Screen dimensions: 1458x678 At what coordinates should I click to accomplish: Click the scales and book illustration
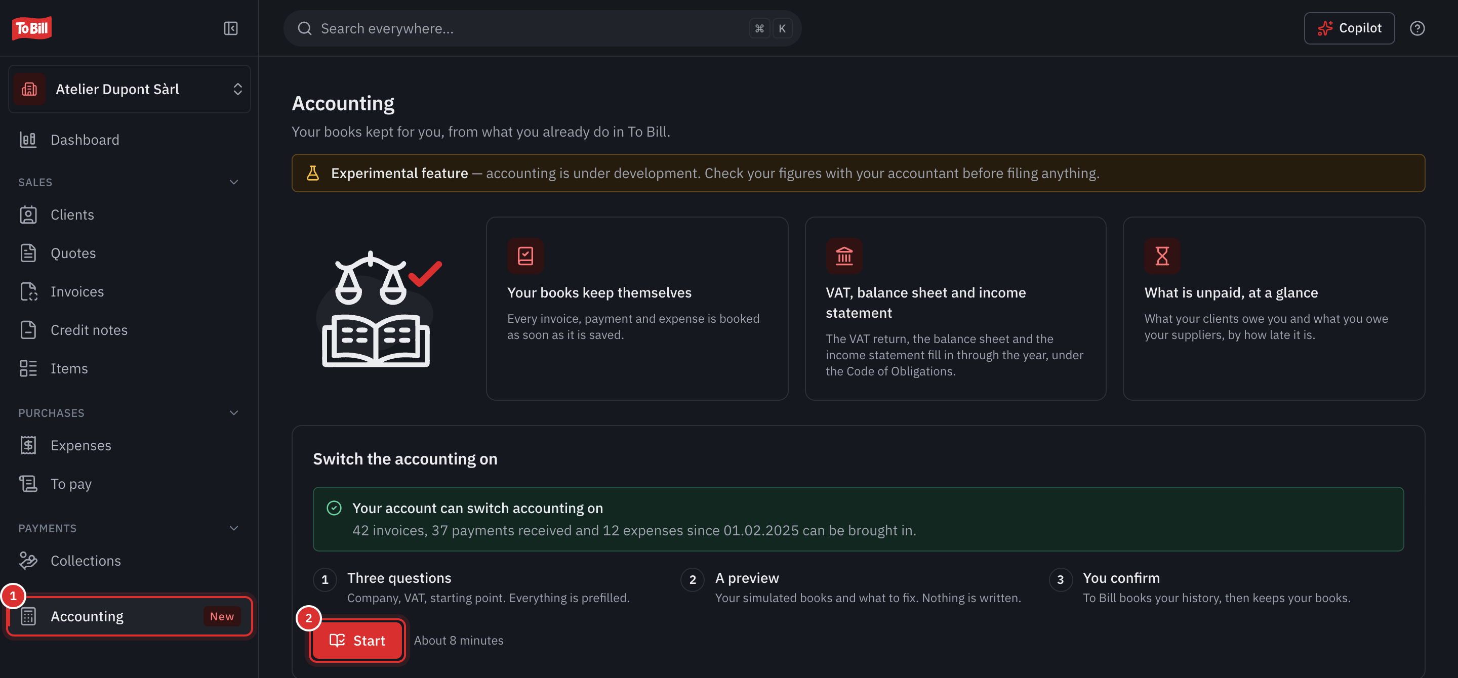pyautogui.click(x=379, y=309)
